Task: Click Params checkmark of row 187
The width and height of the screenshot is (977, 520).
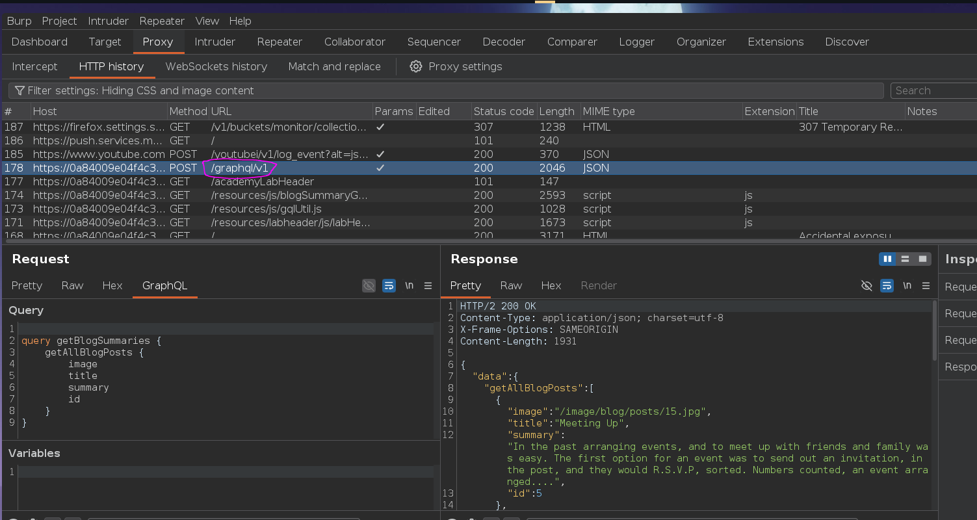Action: [x=380, y=127]
